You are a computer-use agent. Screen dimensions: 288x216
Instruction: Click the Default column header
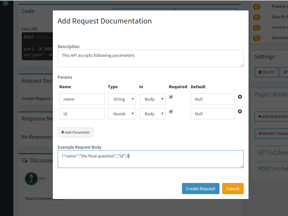[x=198, y=87]
